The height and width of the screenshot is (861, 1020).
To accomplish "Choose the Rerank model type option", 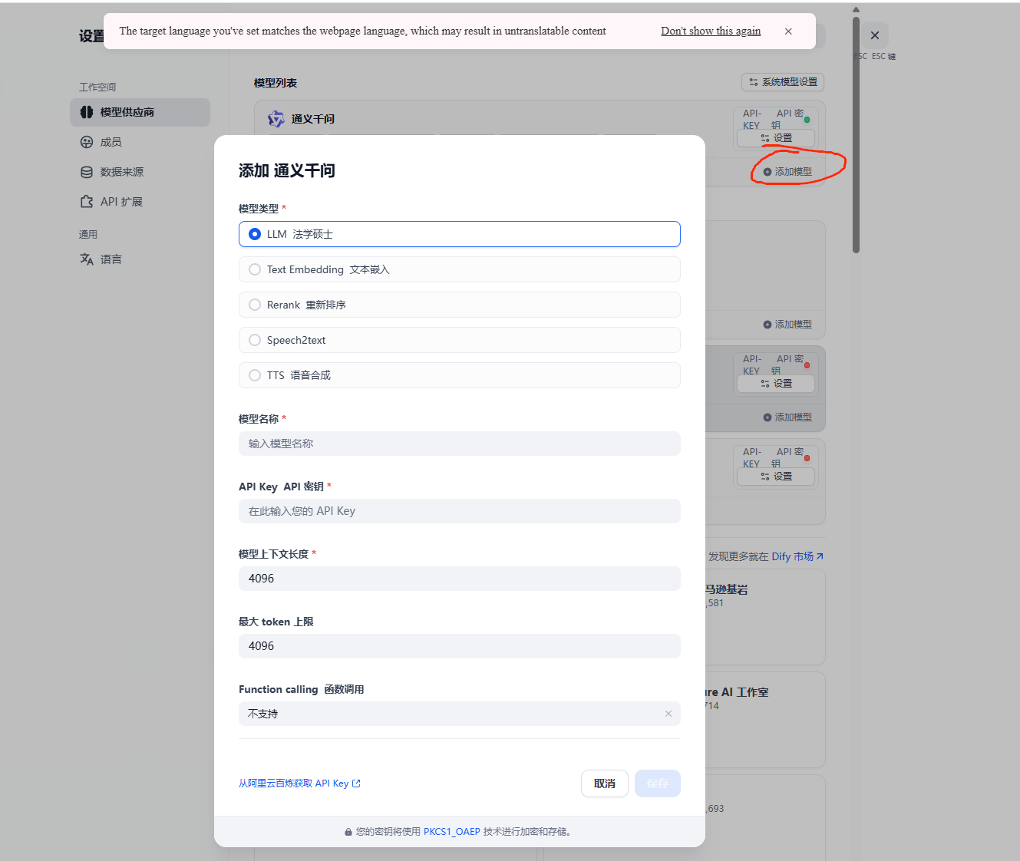I will [459, 305].
